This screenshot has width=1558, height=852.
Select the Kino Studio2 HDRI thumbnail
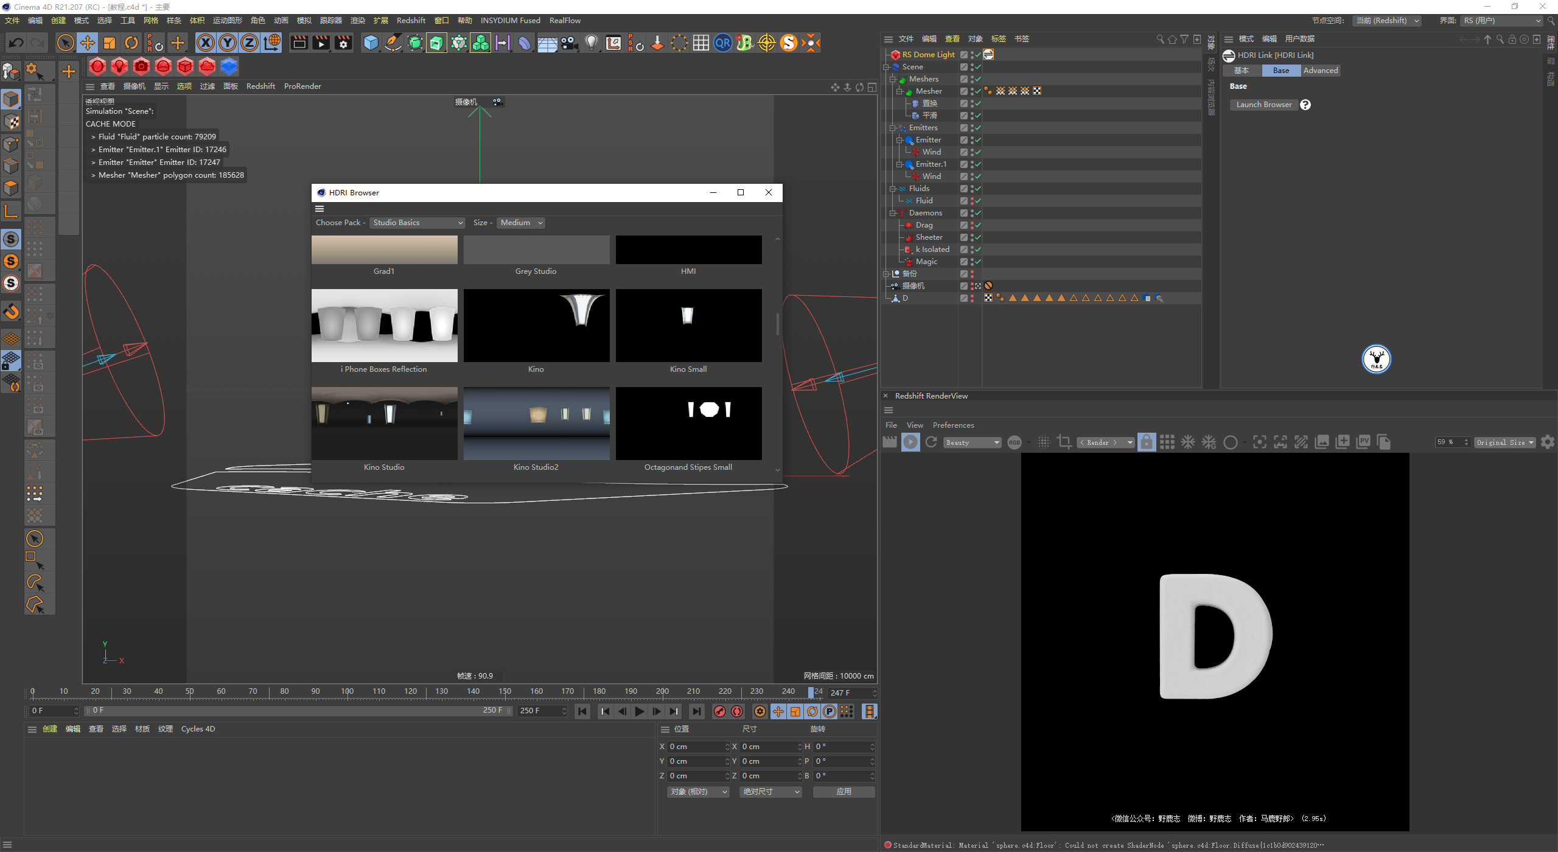coord(536,424)
